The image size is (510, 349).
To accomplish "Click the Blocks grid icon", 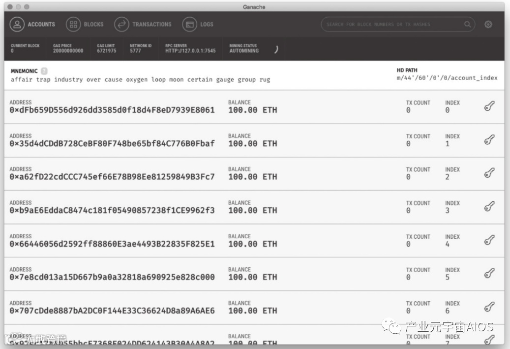I will pyautogui.click(x=73, y=25).
